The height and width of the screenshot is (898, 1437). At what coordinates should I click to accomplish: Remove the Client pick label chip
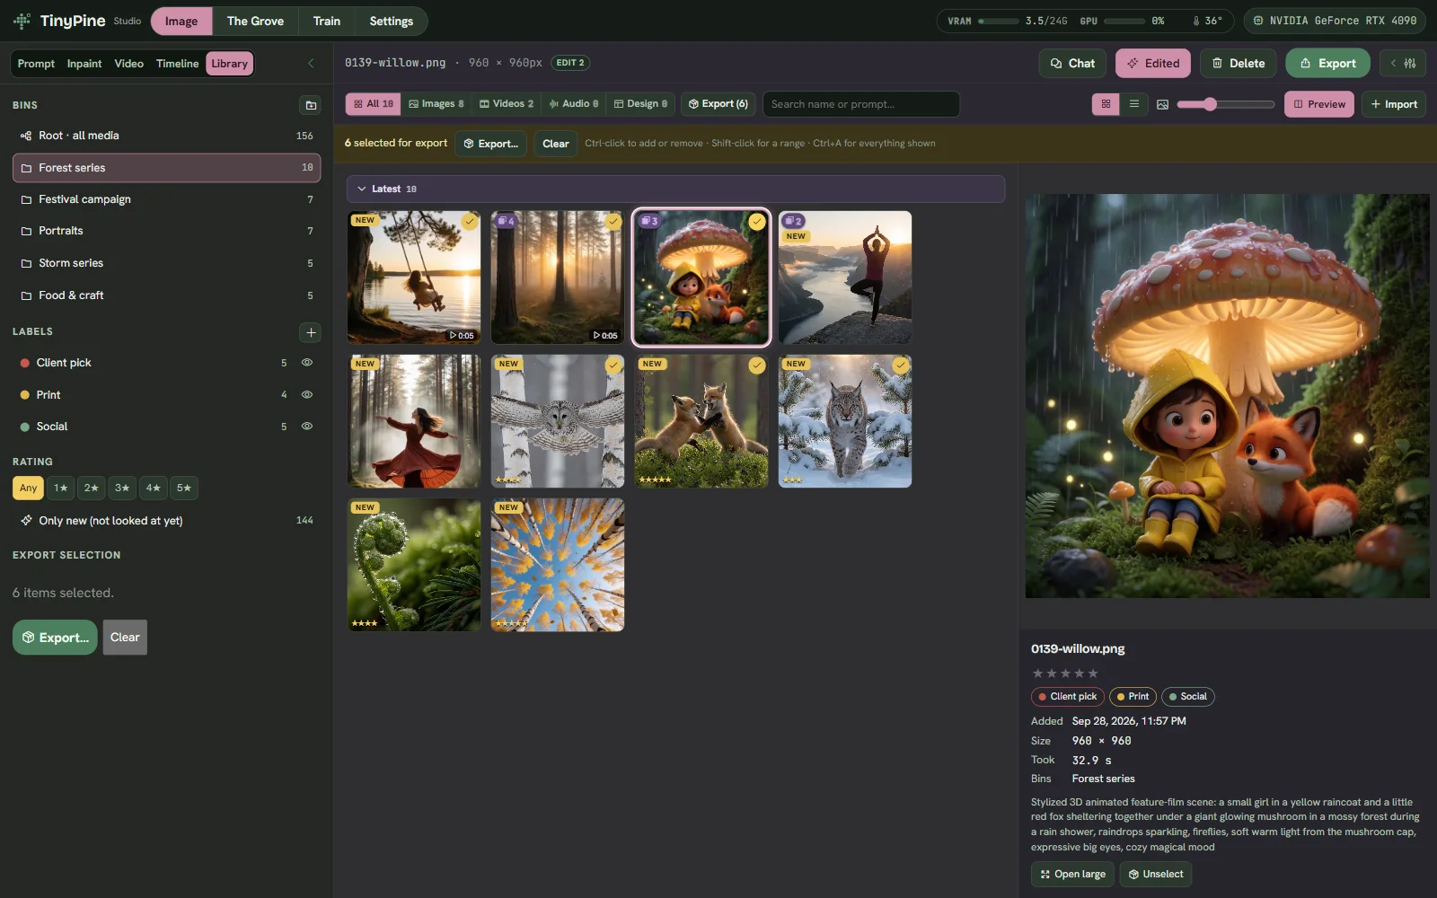(x=1068, y=697)
